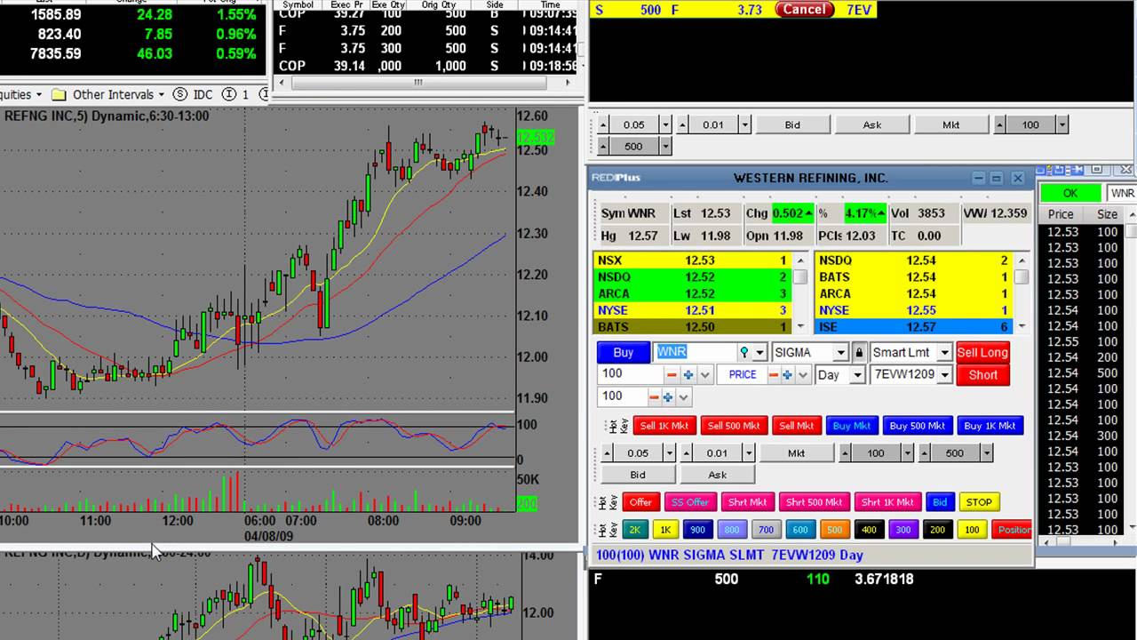Image resolution: width=1137 pixels, height=640 pixels.
Task: Open the Day time-in-force dropdown
Action: coord(857,375)
